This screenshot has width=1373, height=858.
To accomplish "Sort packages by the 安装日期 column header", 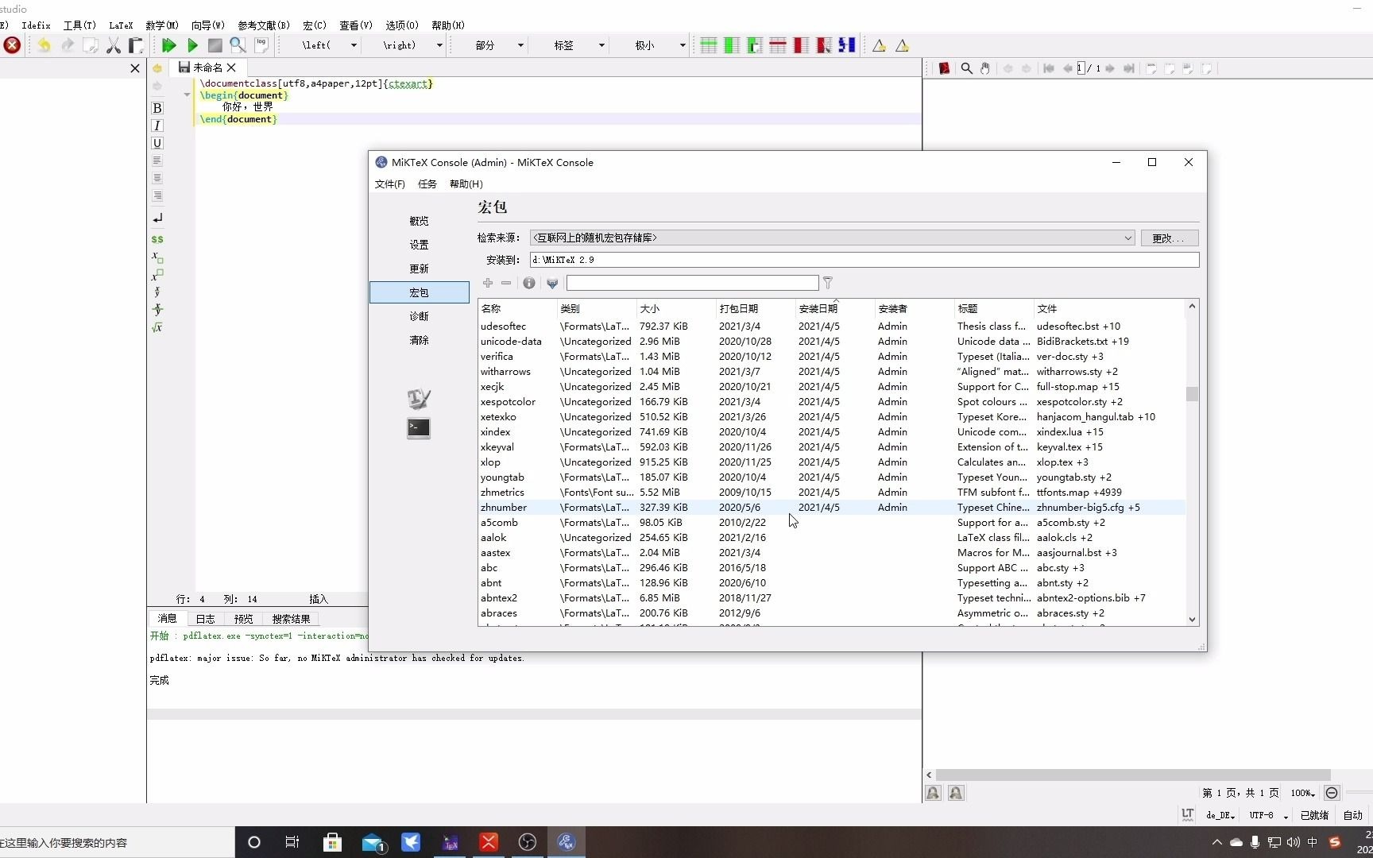I will pos(834,308).
